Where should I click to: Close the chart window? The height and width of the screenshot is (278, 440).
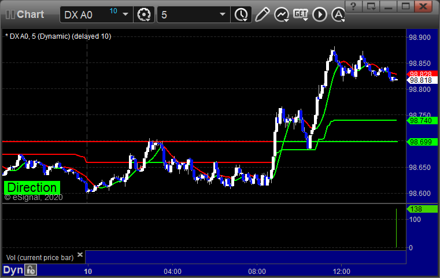tap(423, 6)
